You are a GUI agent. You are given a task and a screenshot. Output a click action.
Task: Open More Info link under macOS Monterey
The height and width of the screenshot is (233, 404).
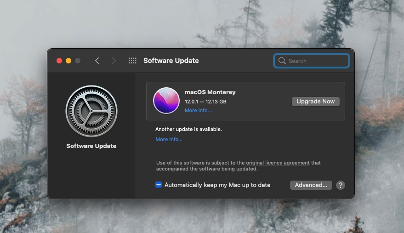[199, 110]
